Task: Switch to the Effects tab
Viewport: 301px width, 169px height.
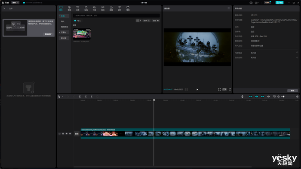Action: point(95,8)
